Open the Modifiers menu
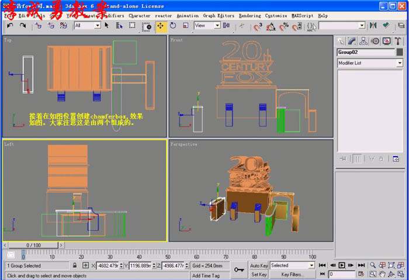 click(113, 16)
